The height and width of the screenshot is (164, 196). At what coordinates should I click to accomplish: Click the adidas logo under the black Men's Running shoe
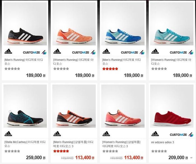(x=8, y=51)
